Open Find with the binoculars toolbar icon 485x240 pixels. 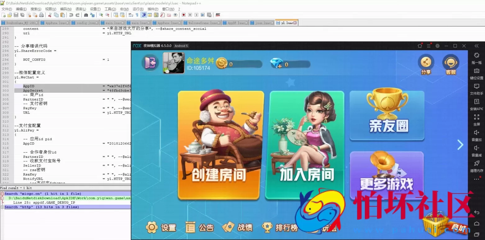(86, 15)
